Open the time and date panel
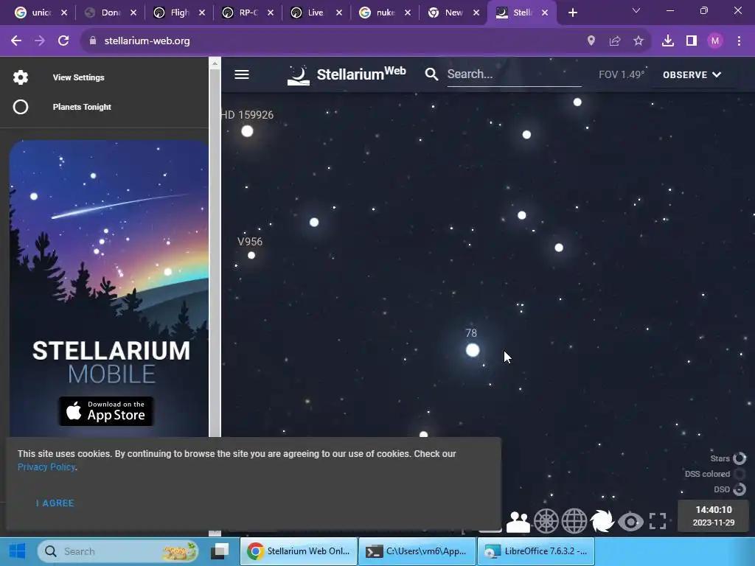The height and width of the screenshot is (566, 755). [x=714, y=516]
